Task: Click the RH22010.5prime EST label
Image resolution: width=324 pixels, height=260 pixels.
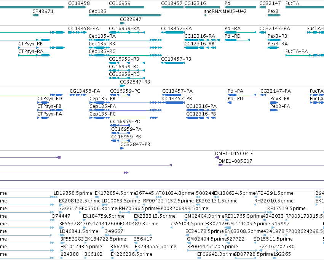Action: tap(274, 201)
